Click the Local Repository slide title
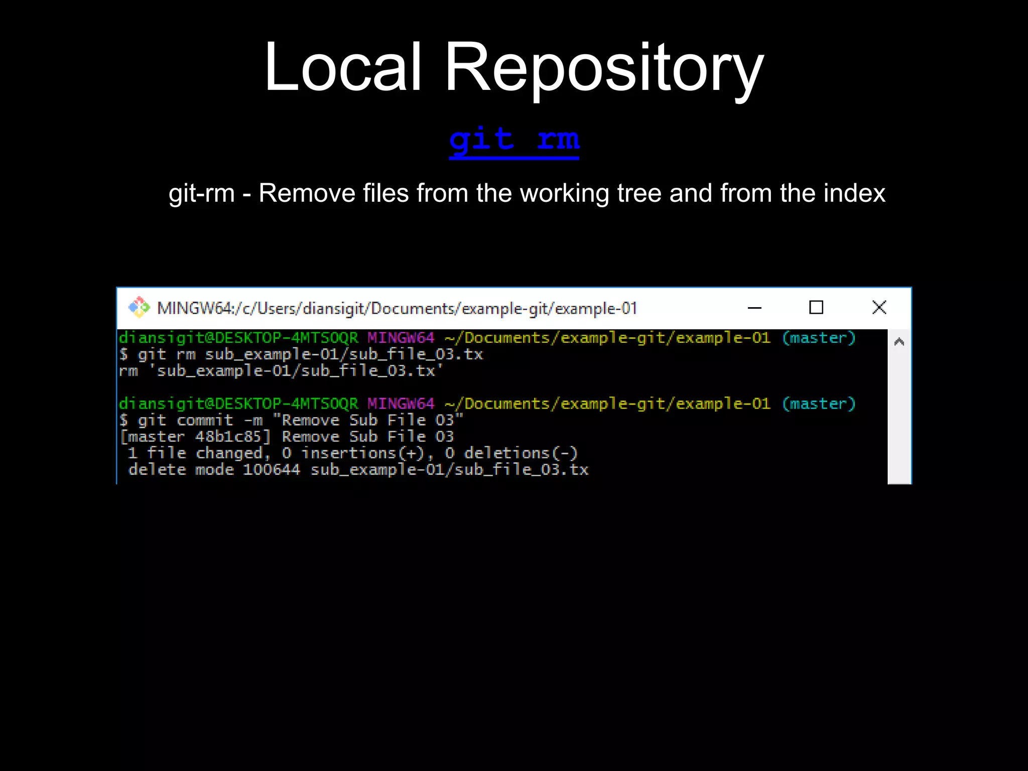 point(513,67)
